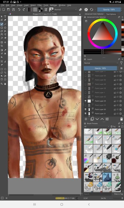Open the Tag button menu
The image size is (124, 208).
(113, 127)
